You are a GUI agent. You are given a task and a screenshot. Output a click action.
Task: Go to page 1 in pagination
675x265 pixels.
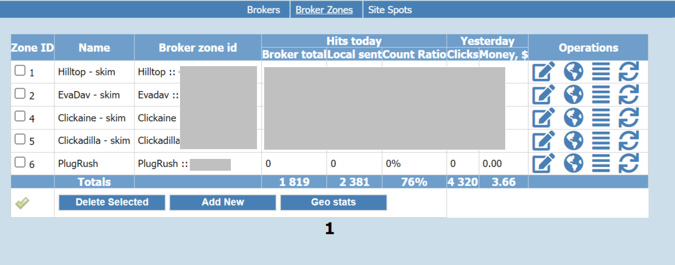click(329, 229)
